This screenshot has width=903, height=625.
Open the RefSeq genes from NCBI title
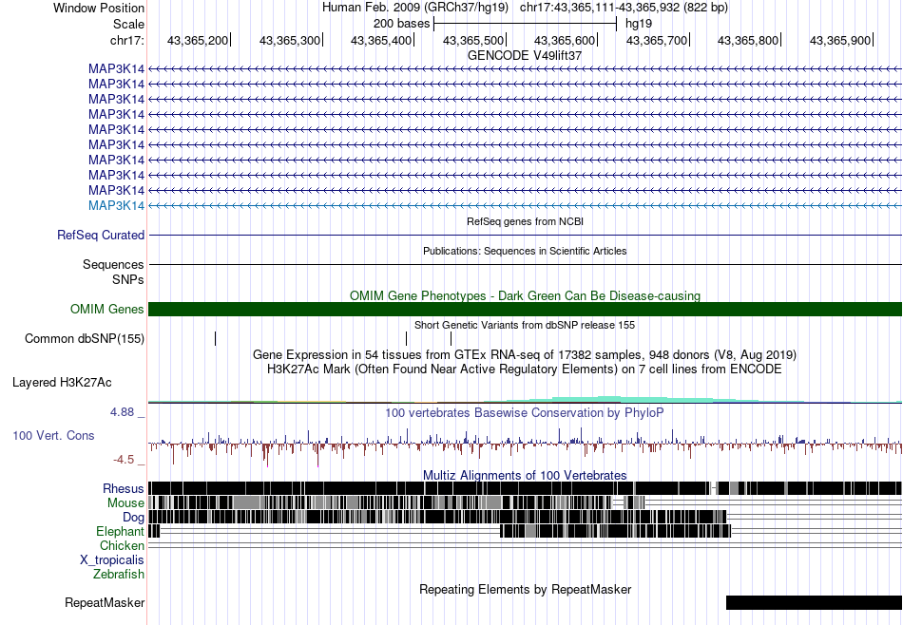(526, 221)
